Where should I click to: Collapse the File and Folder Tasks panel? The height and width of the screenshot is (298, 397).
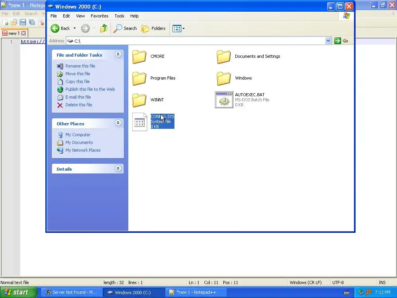tap(118, 54)
